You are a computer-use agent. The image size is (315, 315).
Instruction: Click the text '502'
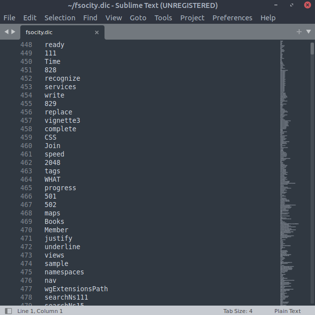pyautogui.click(x=51, y=205)
